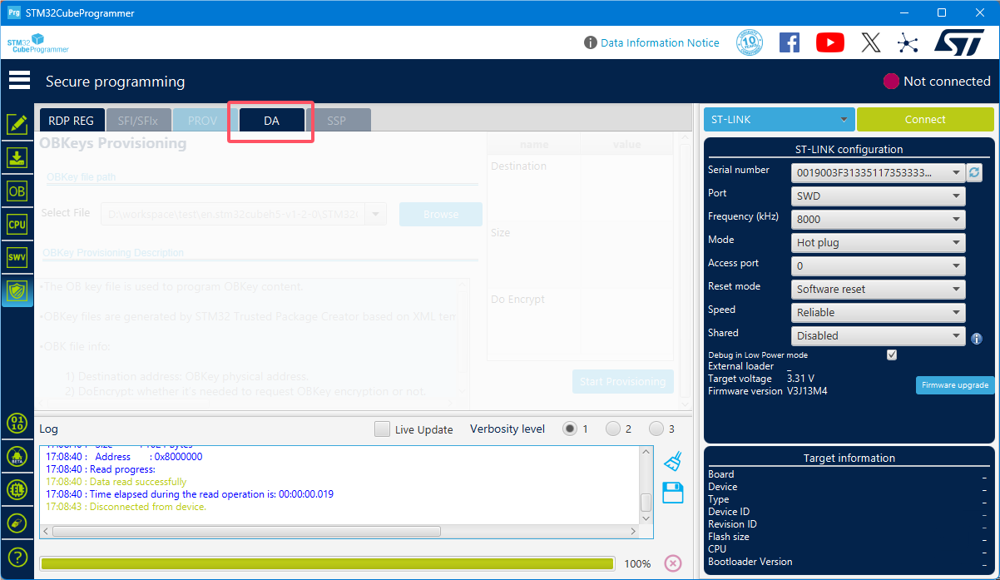The width and height of the screenshot is (1000, 580).
Task: Clear the log with broom icon
Action: click(673, 461)
